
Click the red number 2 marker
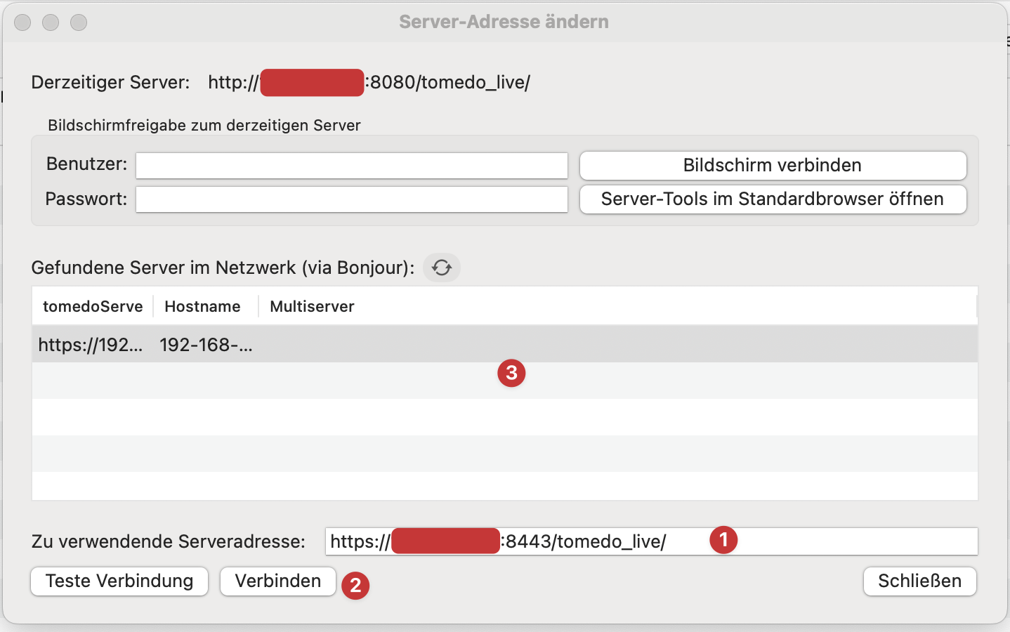[x=355, y=586]
